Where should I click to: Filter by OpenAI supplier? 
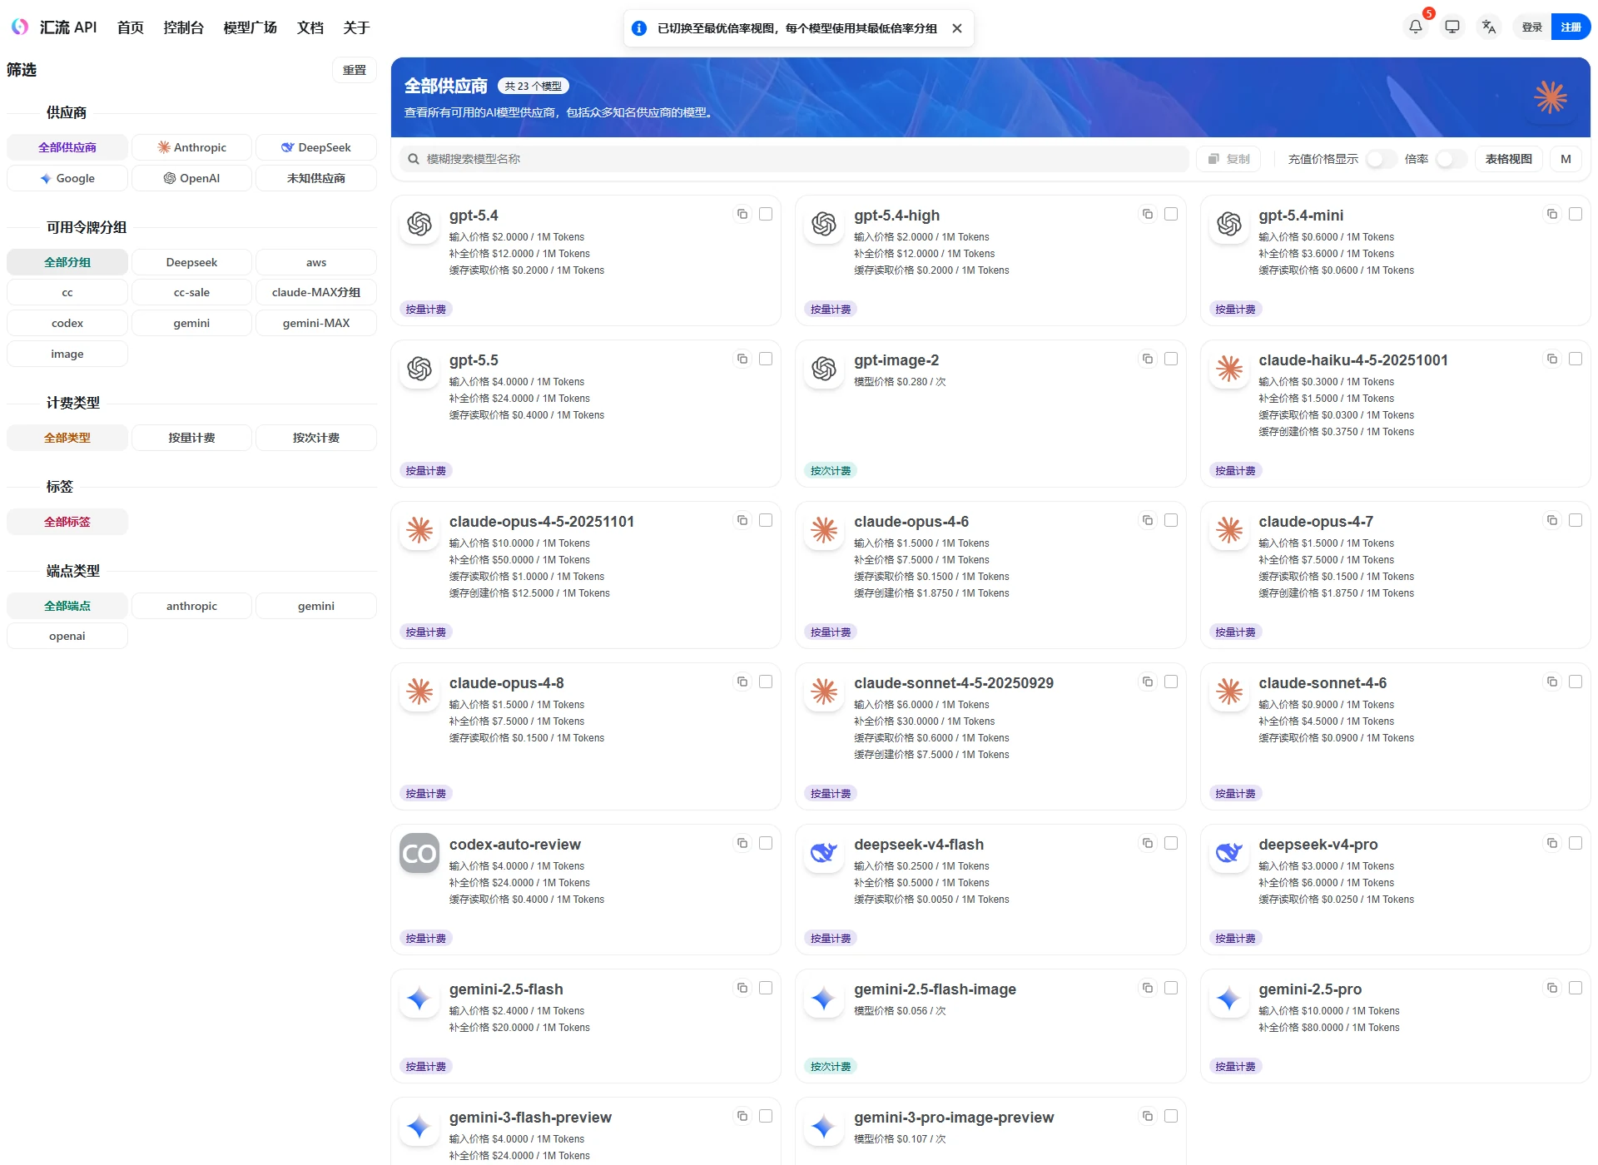(x=191, y=178)
